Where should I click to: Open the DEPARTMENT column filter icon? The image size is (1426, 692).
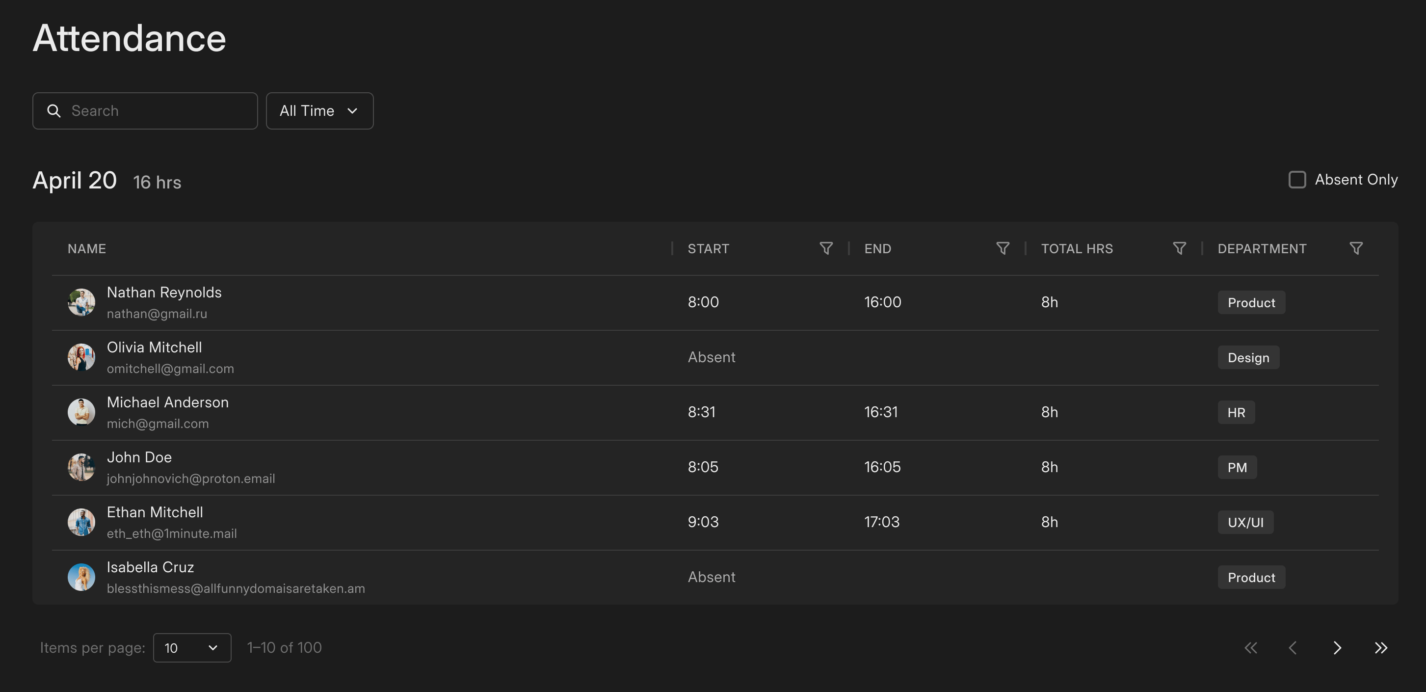[1356, 248]
